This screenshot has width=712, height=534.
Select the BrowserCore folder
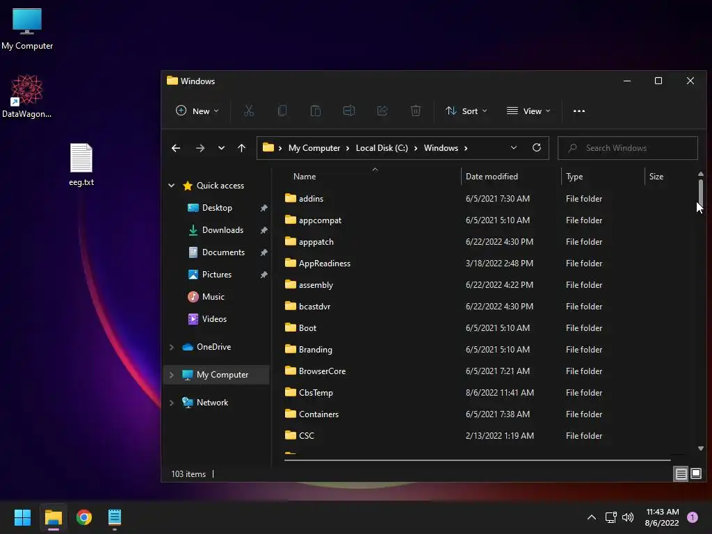coord(323,371)
